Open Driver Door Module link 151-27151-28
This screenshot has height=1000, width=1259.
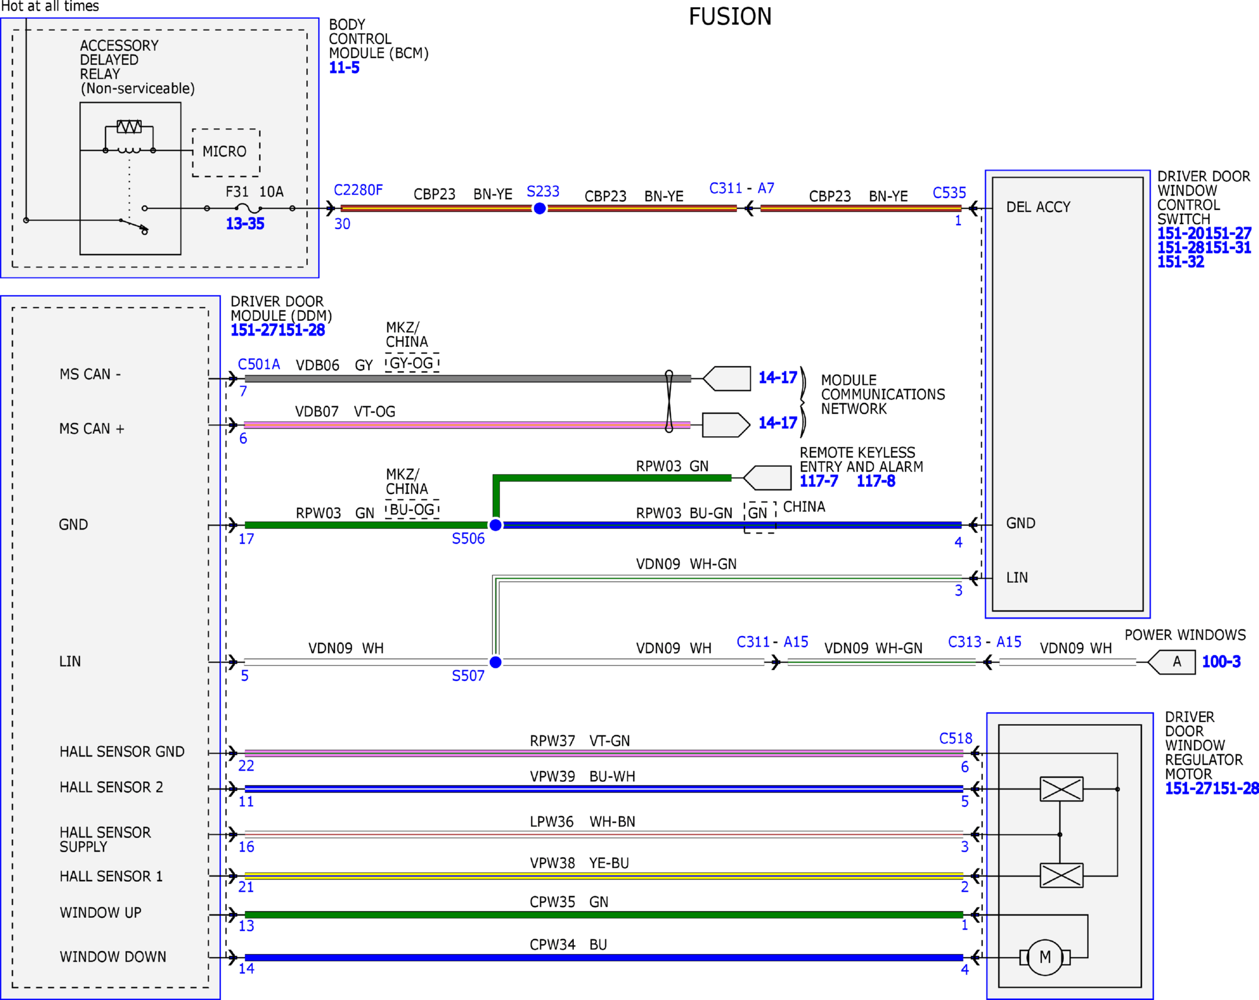[x=278, y=330]
